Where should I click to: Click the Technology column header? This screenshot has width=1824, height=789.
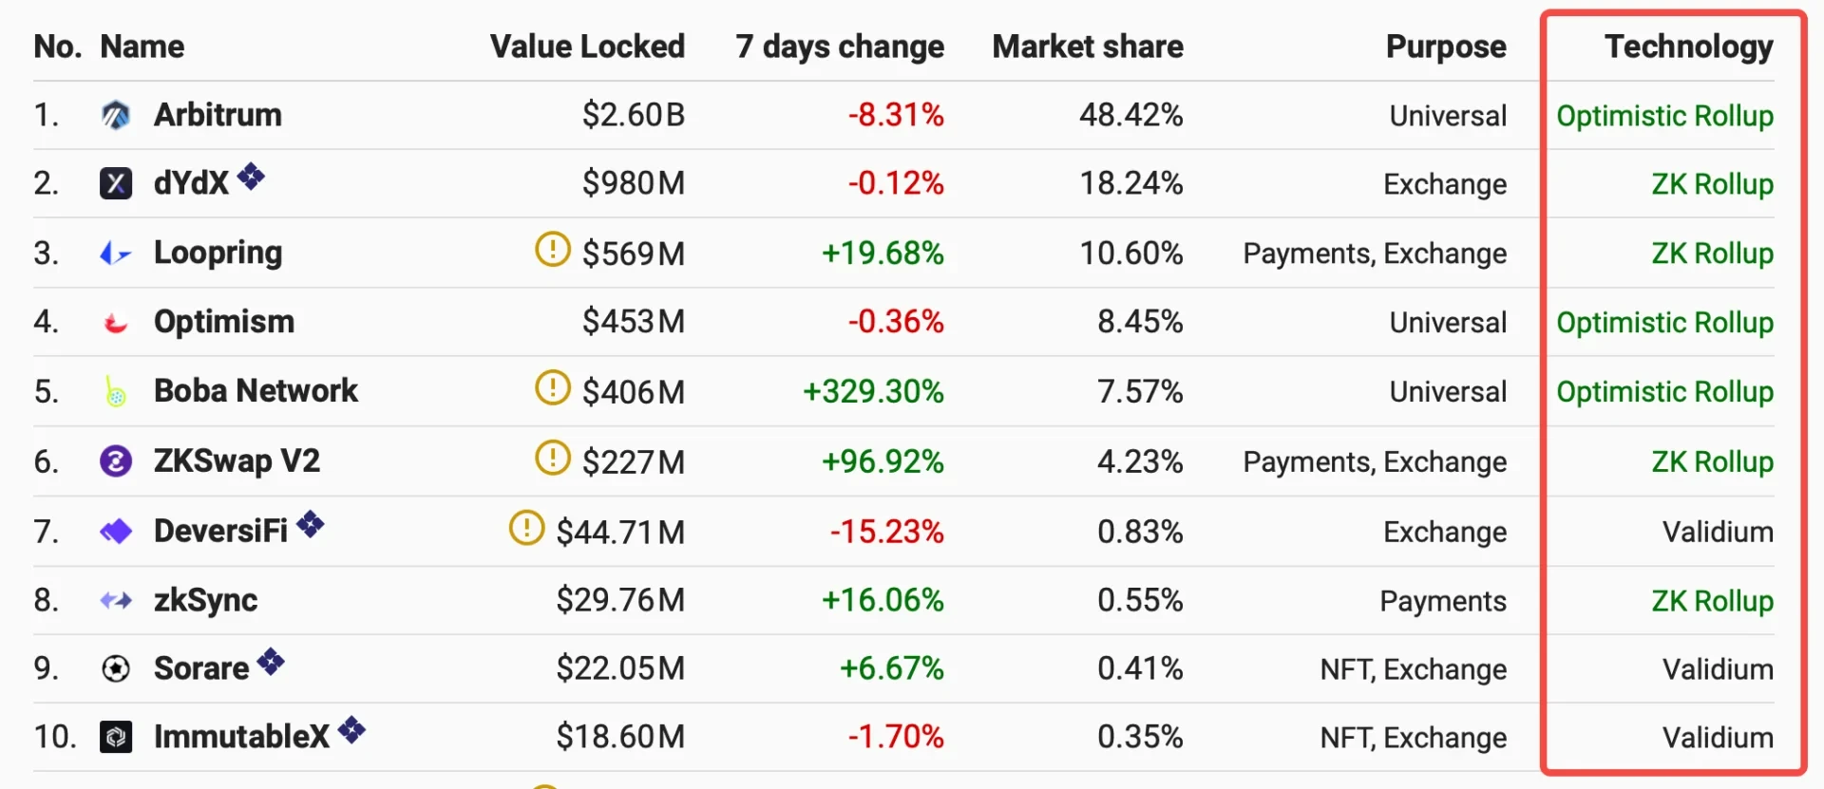(1688, 47)
